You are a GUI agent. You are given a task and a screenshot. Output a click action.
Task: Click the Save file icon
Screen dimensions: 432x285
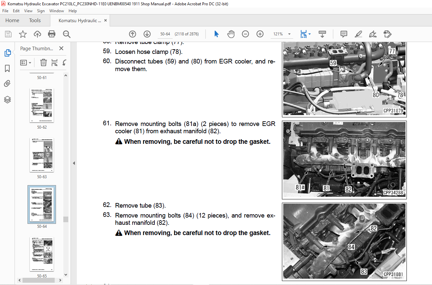coord(8,34)
